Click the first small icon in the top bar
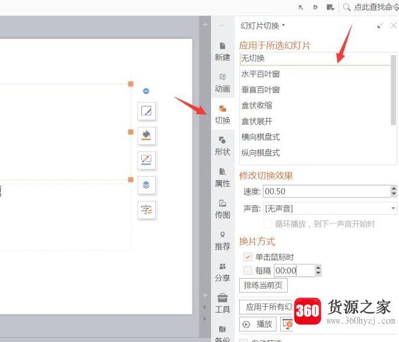This screenshot has width=399, height=342. pos(301,8)
